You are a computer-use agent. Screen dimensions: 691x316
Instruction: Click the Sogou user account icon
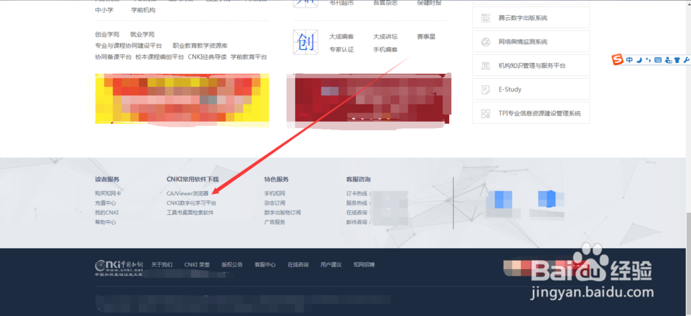668,60
